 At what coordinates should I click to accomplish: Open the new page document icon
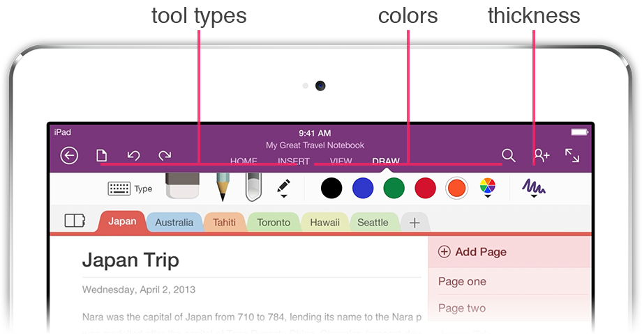point(102,156)
